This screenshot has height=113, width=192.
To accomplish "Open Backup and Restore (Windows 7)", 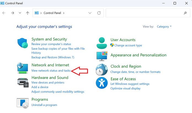I will (53, 57).
